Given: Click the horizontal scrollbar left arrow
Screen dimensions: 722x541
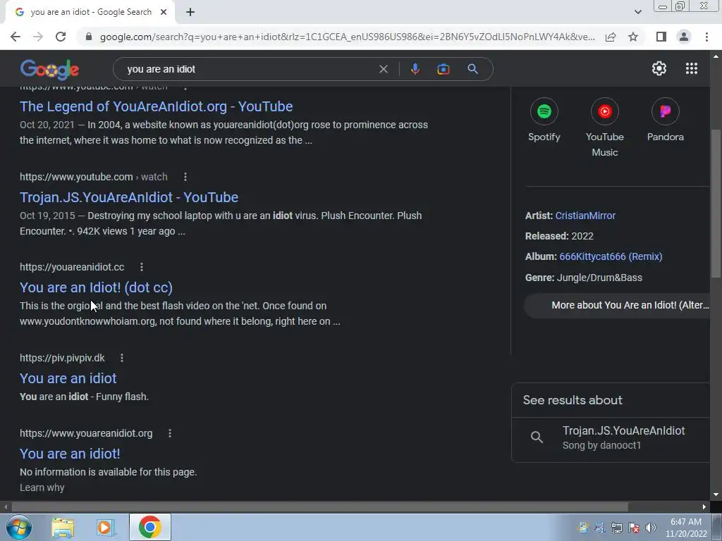Looking at the screenshot, I should tap(5, 506).
